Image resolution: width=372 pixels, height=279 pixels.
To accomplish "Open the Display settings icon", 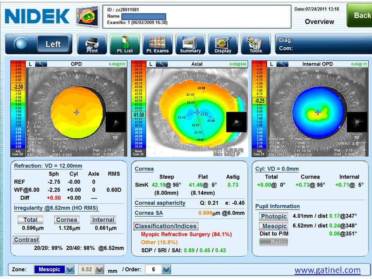I will pos(223,44).
